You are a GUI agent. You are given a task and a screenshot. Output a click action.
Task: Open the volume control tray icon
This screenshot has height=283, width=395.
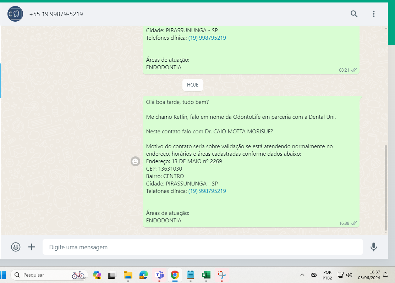(x=349, y=275)
